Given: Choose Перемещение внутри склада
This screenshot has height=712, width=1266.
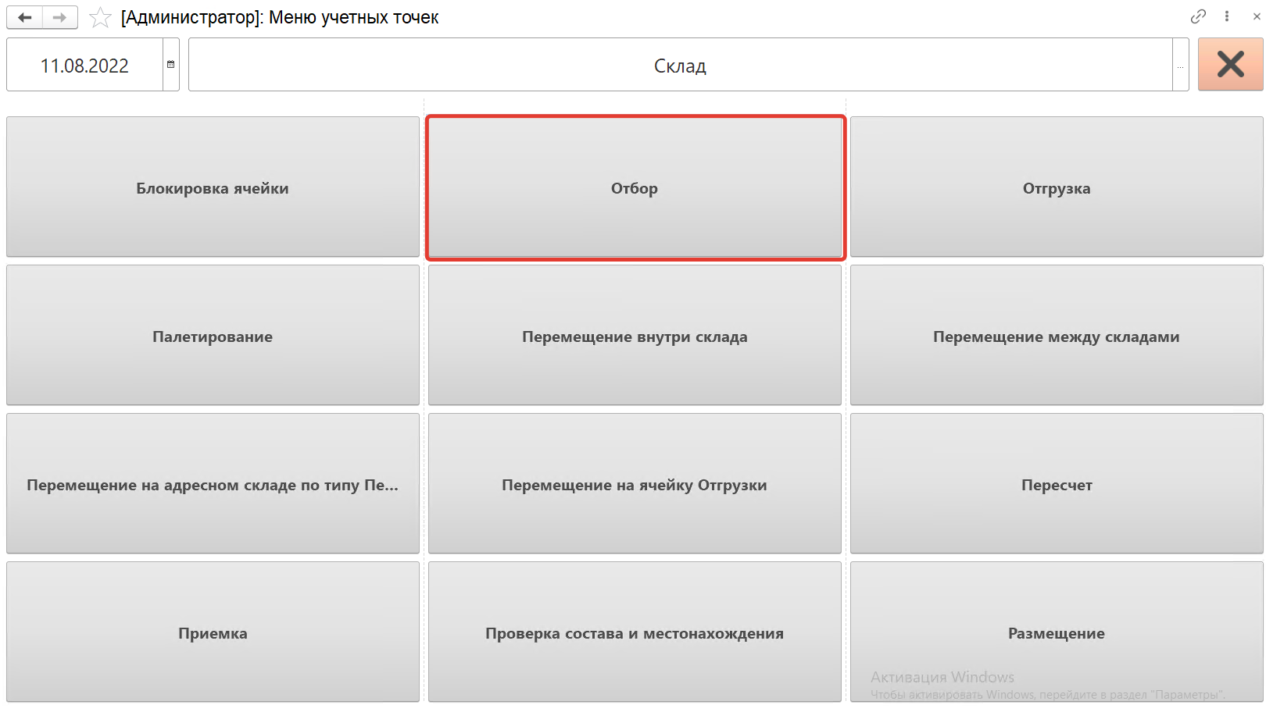Looking at the screenshot, I should point(635,336).
